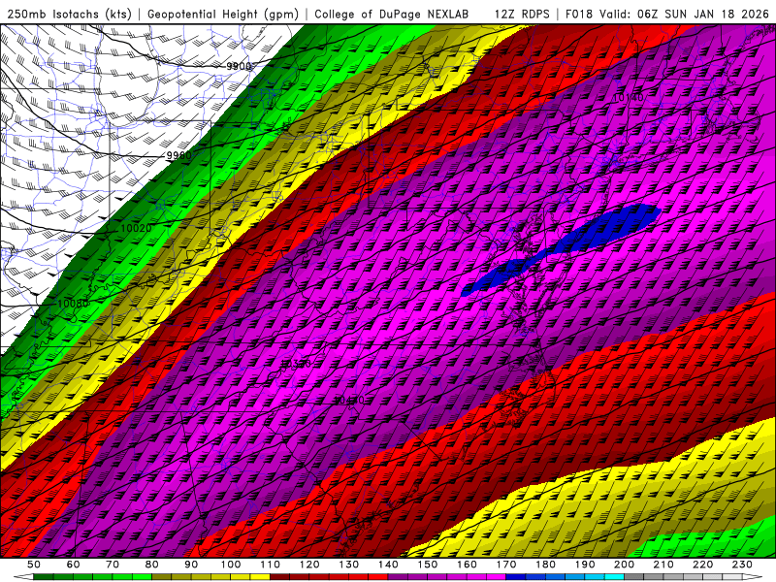The height and width of the screenshot is (582, 776).
Task: Select the yellow legend swatch between 100 and 110
Action: [260, 577]
